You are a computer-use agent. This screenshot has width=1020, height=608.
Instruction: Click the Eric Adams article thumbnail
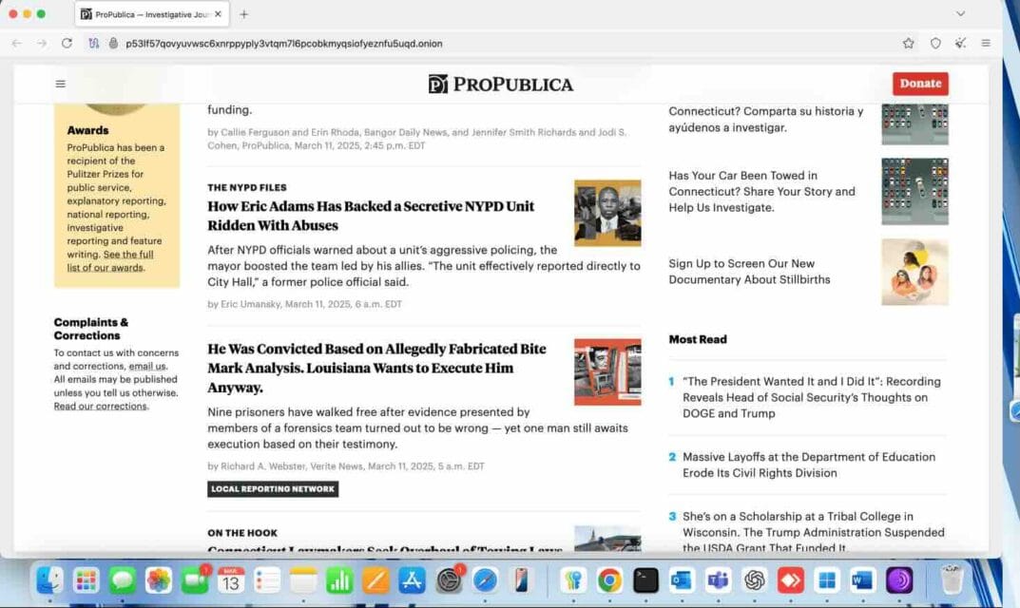[x=606, y=213]
